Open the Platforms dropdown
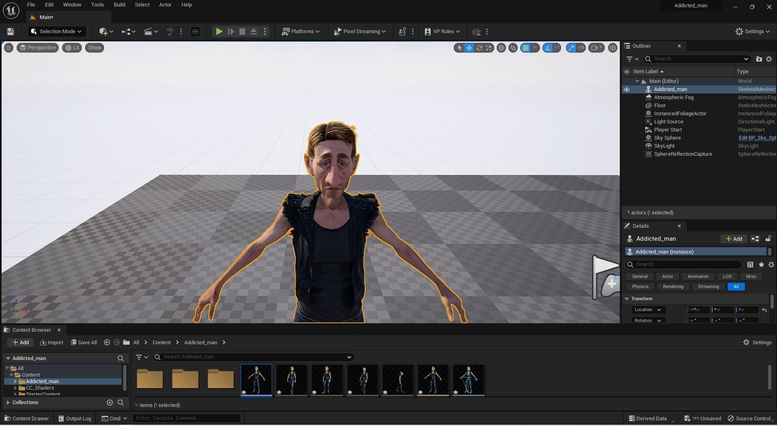The width and height of the screenshot is (777, 426). (x=301, y=32)
